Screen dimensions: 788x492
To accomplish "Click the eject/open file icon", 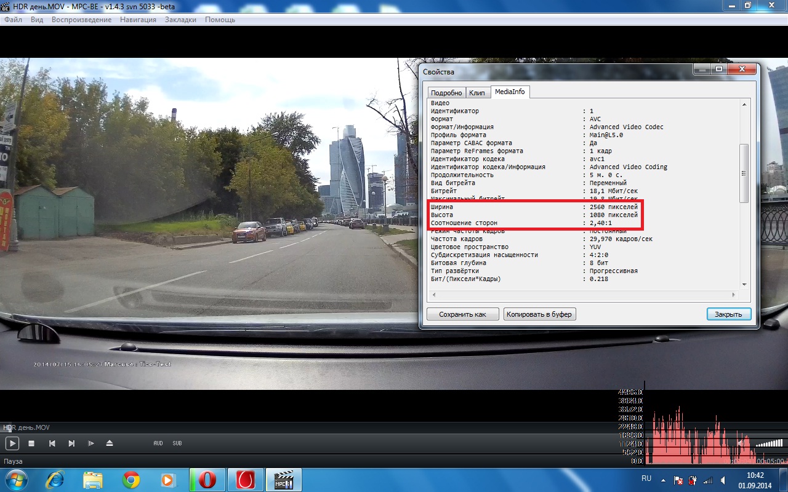I will 110,443.
